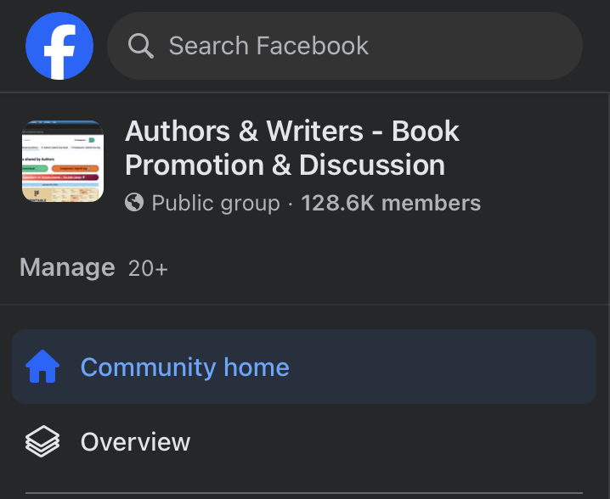
Task: Click the 'Overview' text label
Action: click(x=135, y=442)
